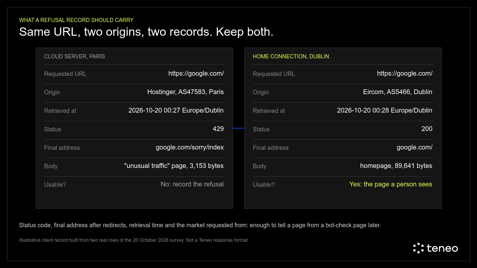
Task: Click the status value 429
Action: pyautogui.click(x=218, y=129)
